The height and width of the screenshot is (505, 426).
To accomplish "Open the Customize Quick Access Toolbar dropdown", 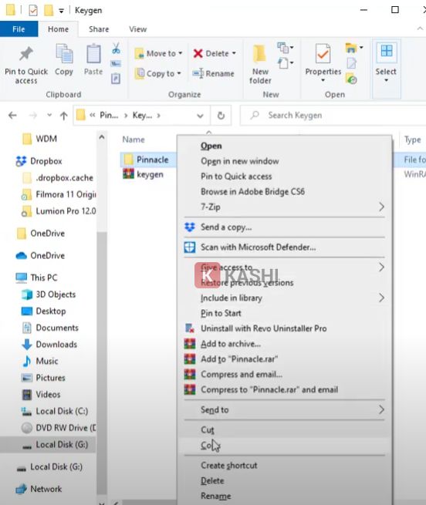I will click(61, 11).
